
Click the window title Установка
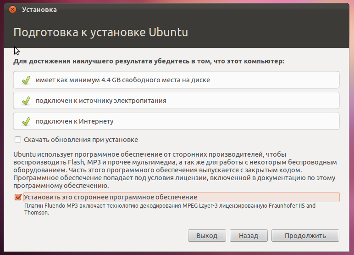(x=39, y=10)
